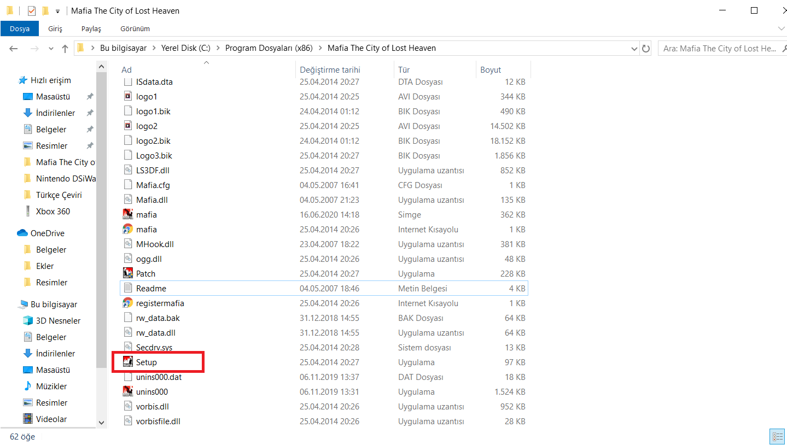Click the Patch application icon
The width and height of the screenshot is (787, 445).
[x=128, y=273]
